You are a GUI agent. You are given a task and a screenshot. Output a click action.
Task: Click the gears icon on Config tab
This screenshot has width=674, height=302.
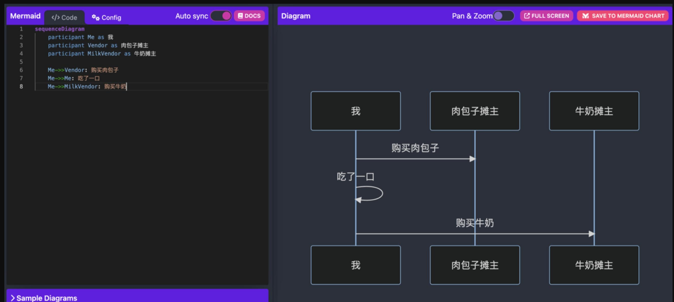(x=95, y=17)
